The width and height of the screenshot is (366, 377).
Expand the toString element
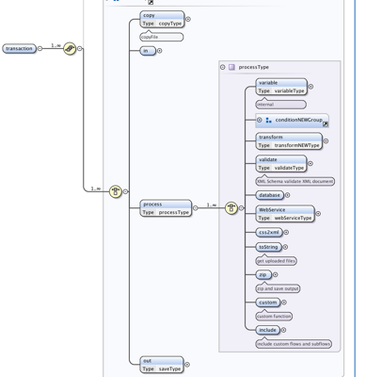285,247
